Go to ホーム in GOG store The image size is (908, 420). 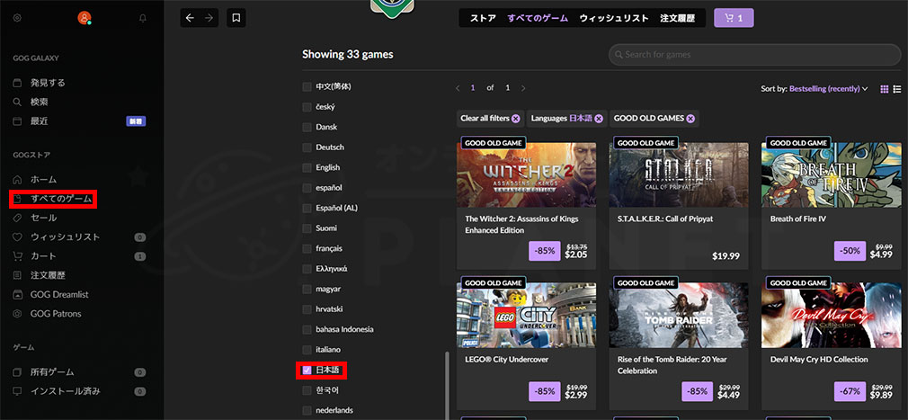[x=43, y=180]
